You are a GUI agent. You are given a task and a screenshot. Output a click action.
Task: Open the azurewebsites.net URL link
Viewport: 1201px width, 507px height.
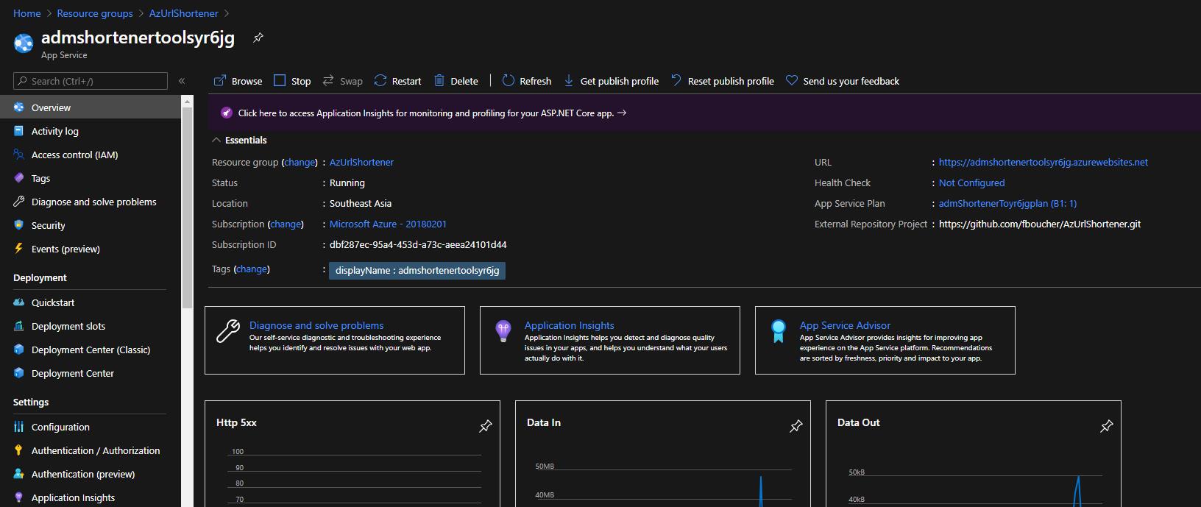click(x=1044, y=162)
